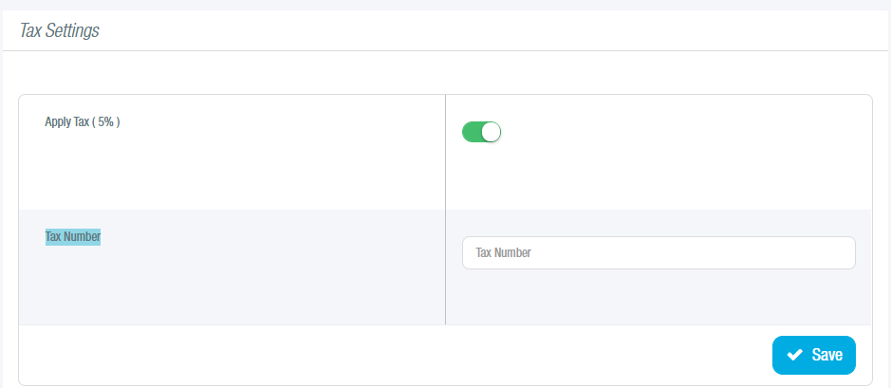Focus the Tax Number input field

[x=659, y=253]
